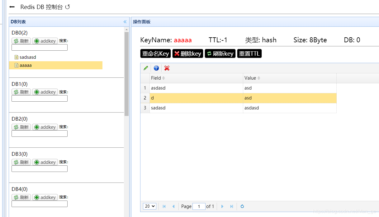Go to first page icon

(164, 206)
